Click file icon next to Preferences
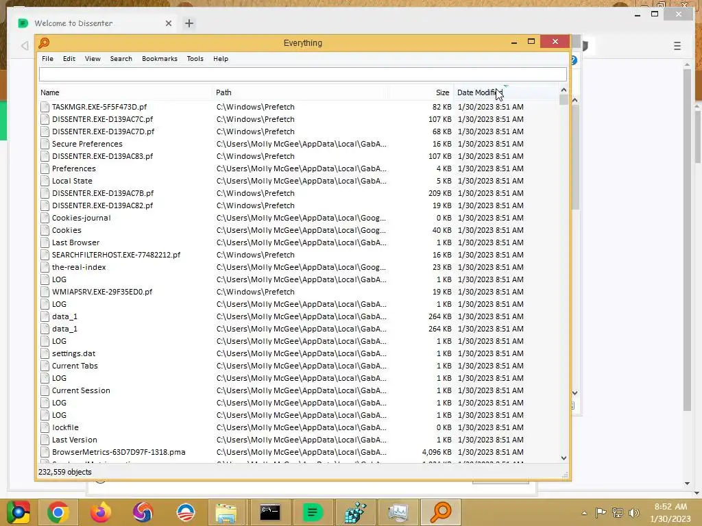702x526 pixels. click(x=45, y=168)
